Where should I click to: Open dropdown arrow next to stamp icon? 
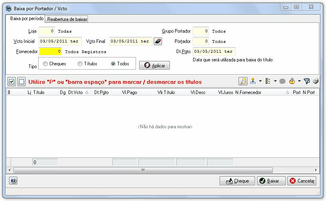pos(299,81)
